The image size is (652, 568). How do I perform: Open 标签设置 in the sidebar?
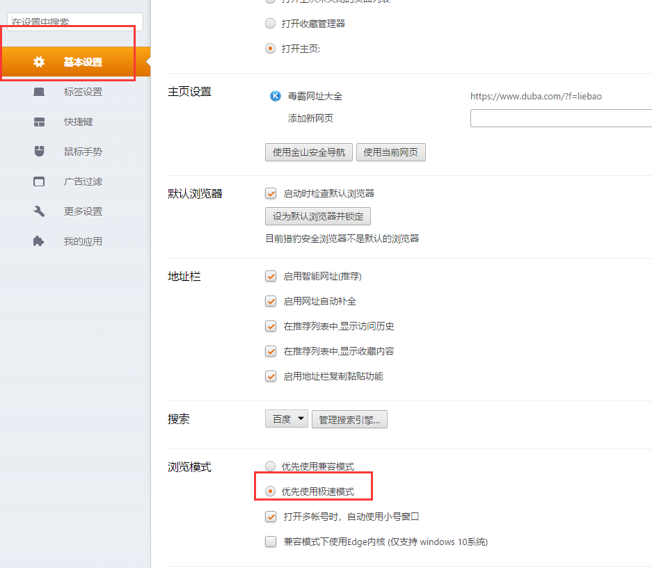click(83, 92)
